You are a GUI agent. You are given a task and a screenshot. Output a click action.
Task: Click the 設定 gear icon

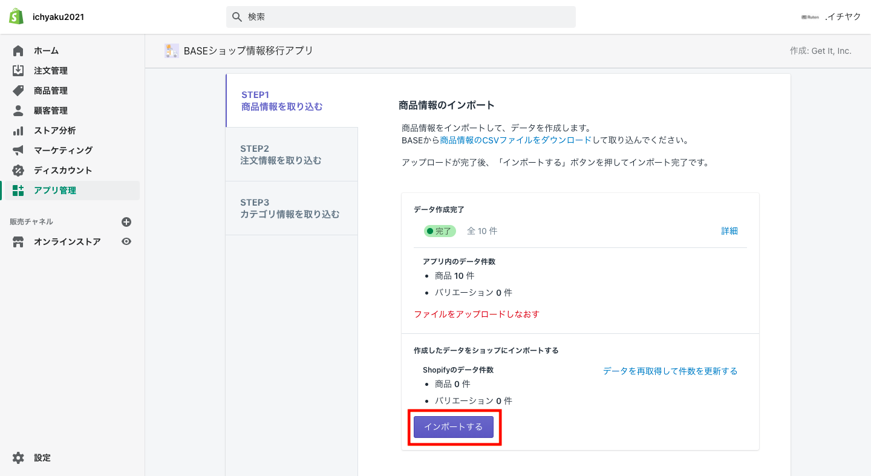(x=18, y=458)
